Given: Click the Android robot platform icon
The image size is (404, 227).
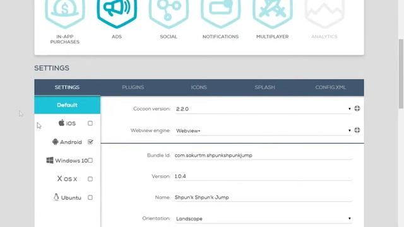Looking at the screenshot, I should (55, 142).
